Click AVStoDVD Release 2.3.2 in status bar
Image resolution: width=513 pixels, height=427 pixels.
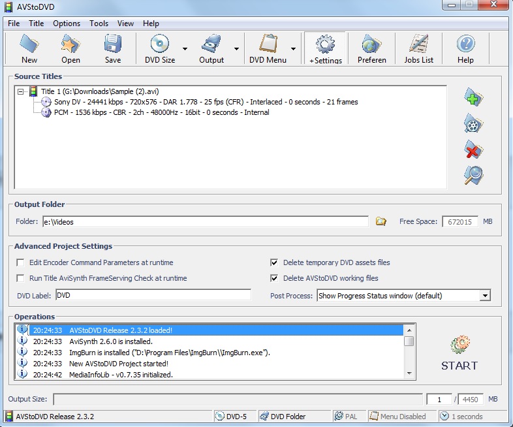click(55, 416)
